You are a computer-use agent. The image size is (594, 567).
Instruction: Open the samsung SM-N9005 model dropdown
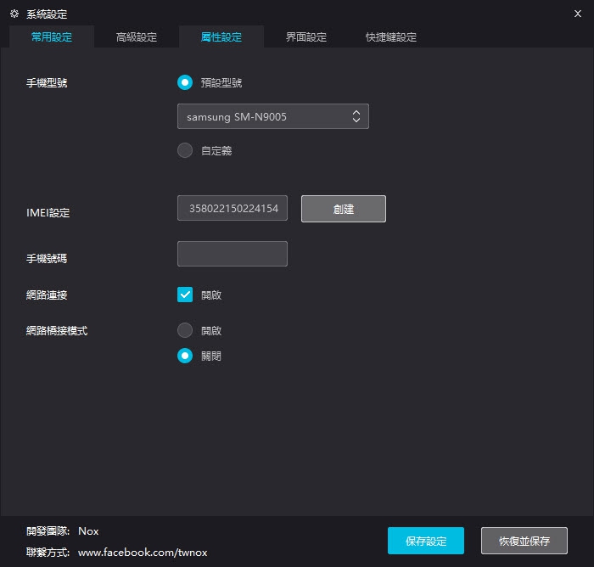(x=272, y=116)
